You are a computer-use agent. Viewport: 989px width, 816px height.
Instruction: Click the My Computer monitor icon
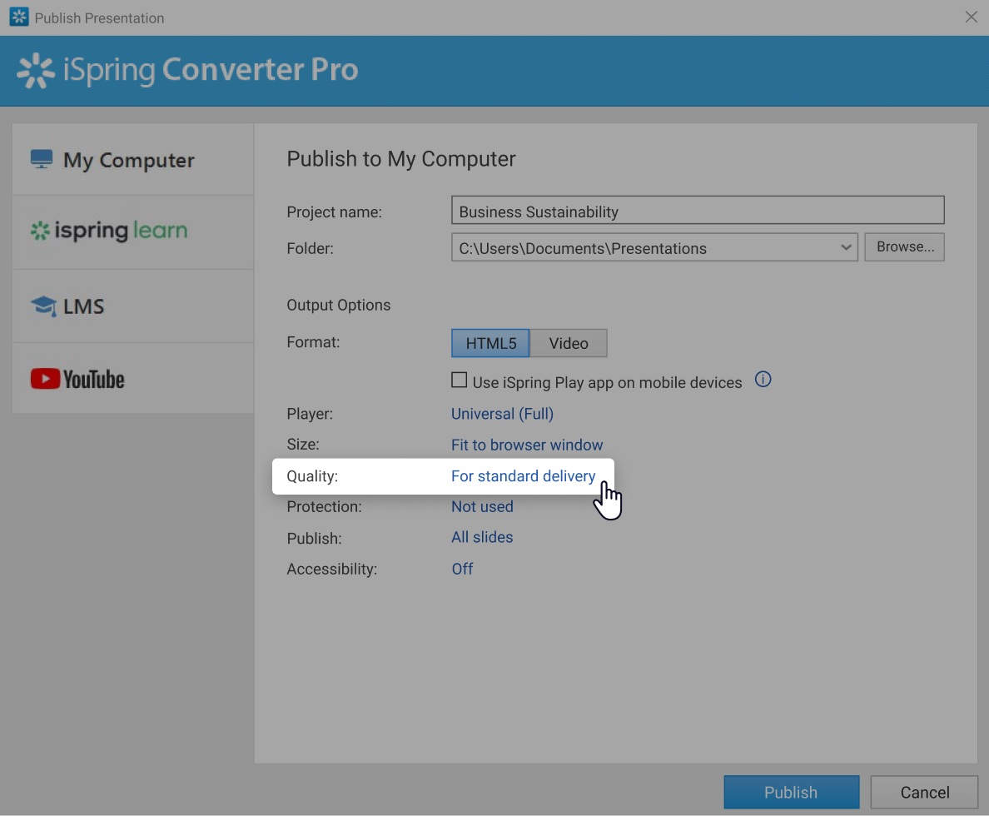(x=42, y=159)
